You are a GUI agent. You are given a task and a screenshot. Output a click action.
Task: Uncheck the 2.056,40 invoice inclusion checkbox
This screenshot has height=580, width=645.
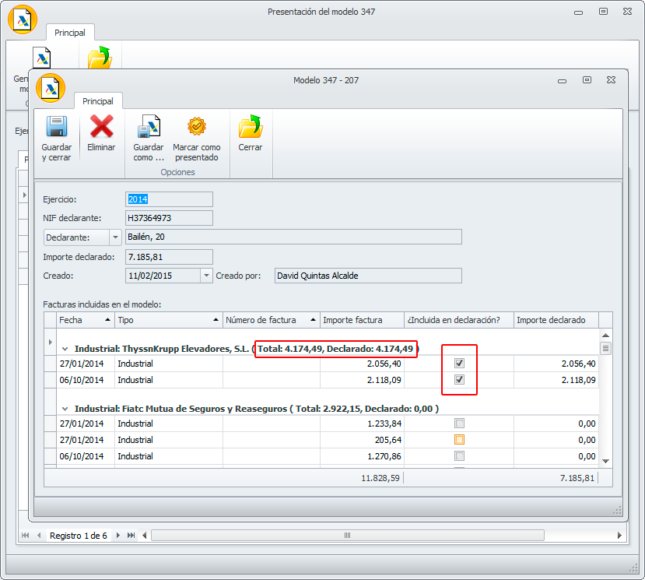click(x=459, y=364)
